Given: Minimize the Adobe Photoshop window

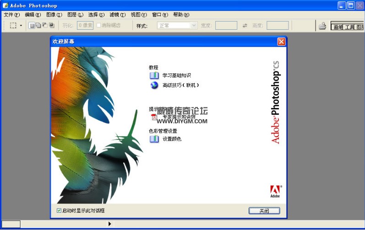Looking at the screenshot, I should click(x=342, y=5).
